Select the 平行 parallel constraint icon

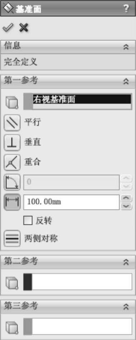tap(12, 123)
